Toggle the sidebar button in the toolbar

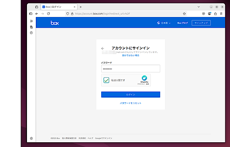click(31, 14)
